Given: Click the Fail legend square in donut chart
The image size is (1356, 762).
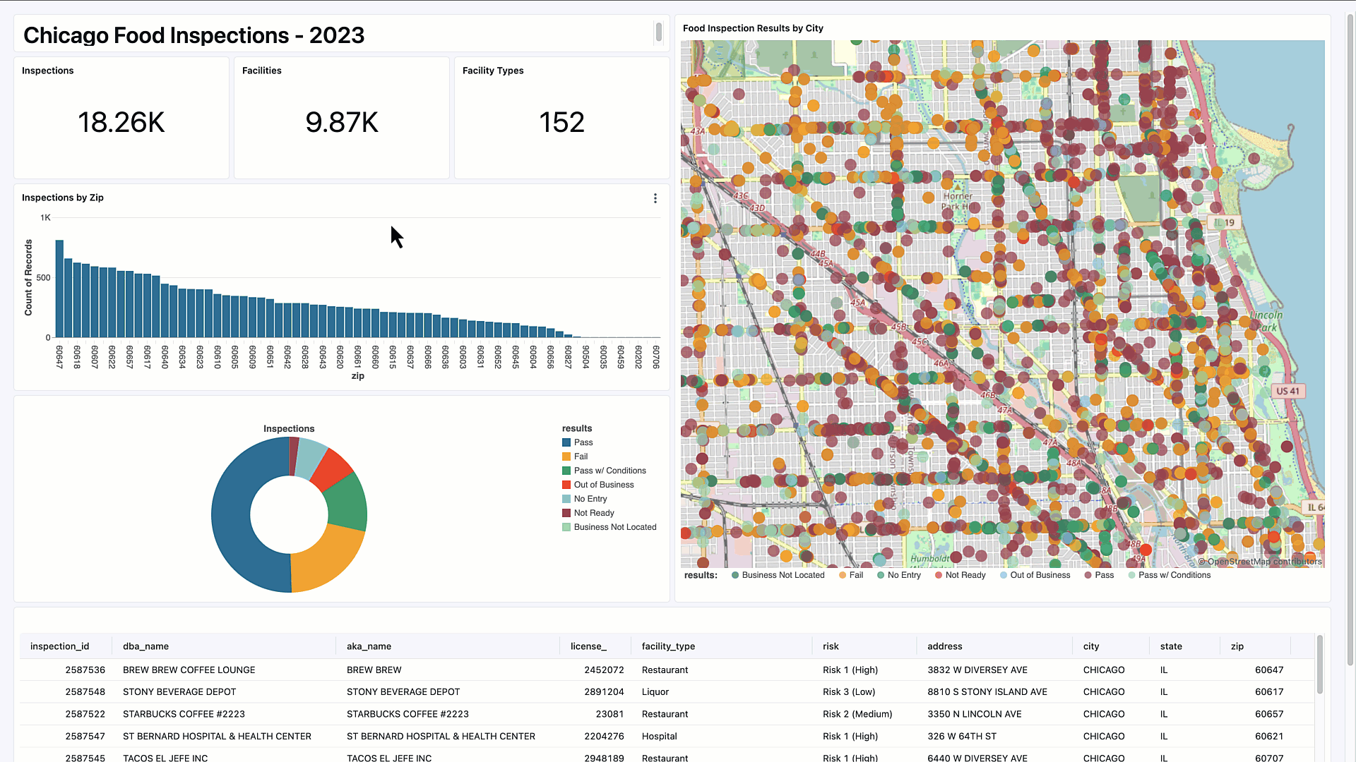Looking at the screenshot, I should click(566, 456).
